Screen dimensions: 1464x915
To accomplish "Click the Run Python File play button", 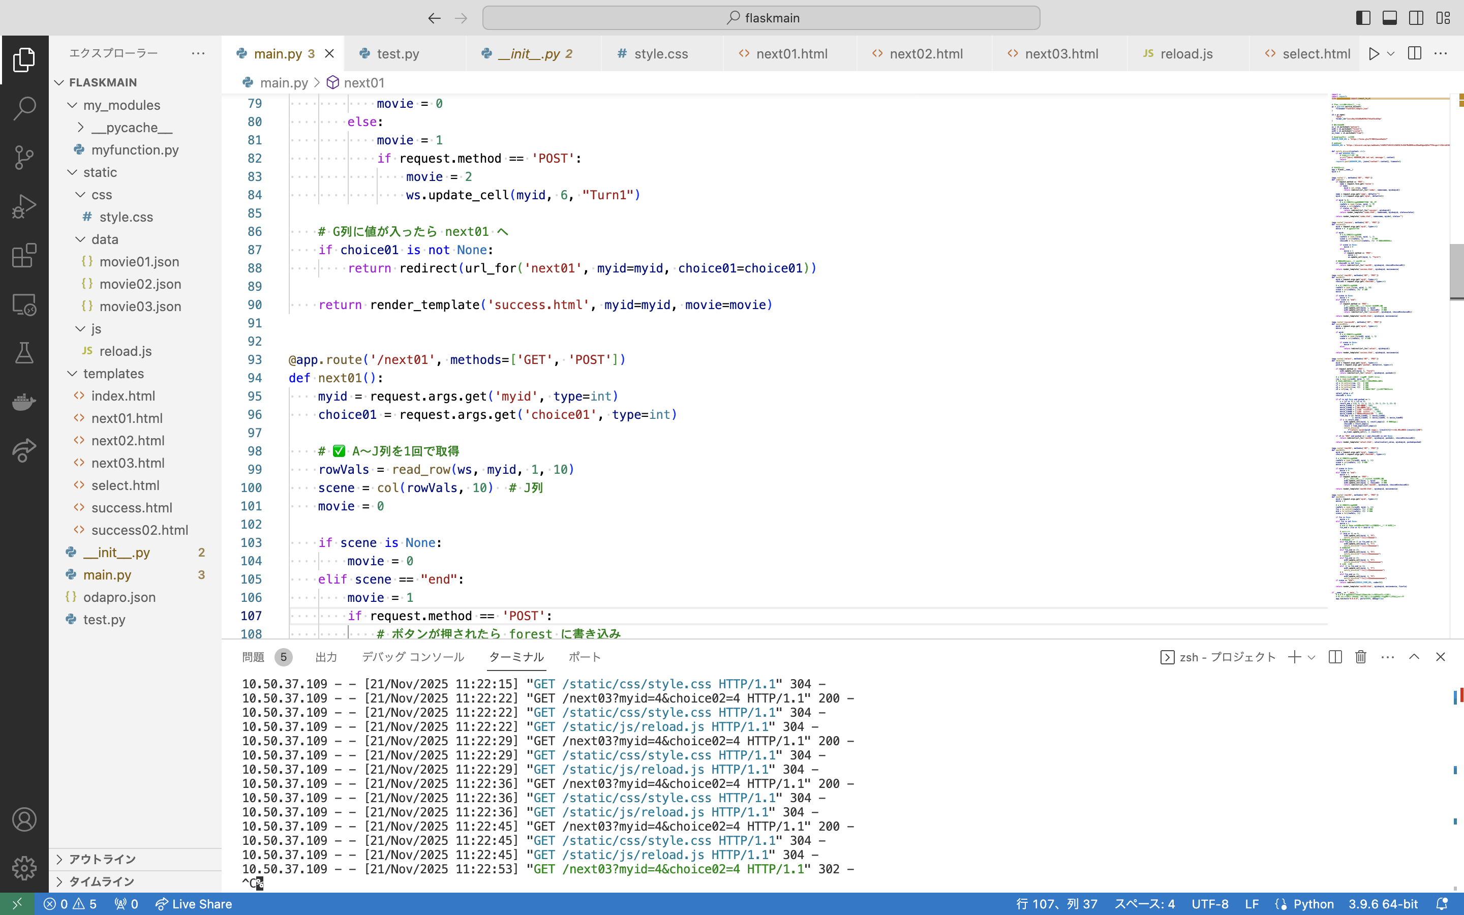I will pyautogui.click(x=1374, y=54).
